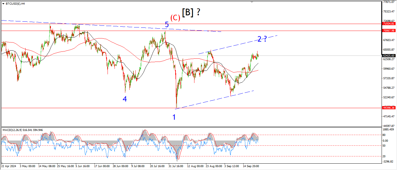Click the gray chart shift triangle marker
397x170 pixels.
(x=252, y=2)
